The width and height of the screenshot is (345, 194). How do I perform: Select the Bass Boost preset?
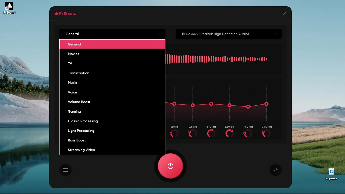(x=112, y=140)
